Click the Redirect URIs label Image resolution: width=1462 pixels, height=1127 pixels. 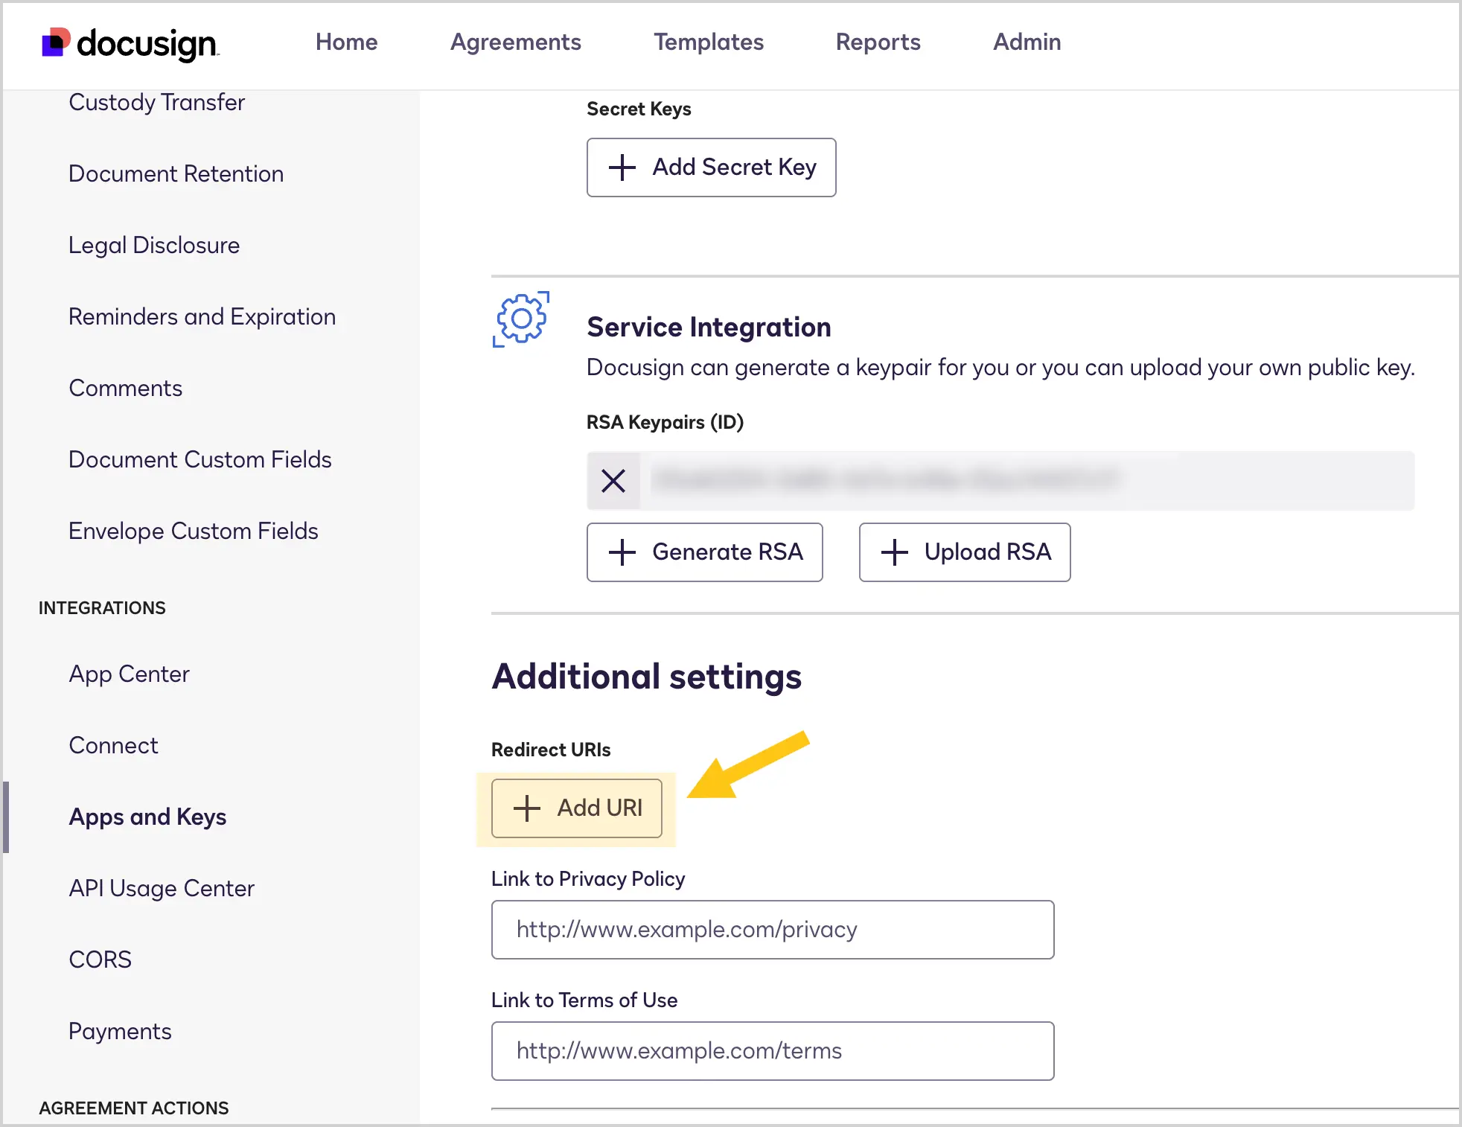(551, 750)
